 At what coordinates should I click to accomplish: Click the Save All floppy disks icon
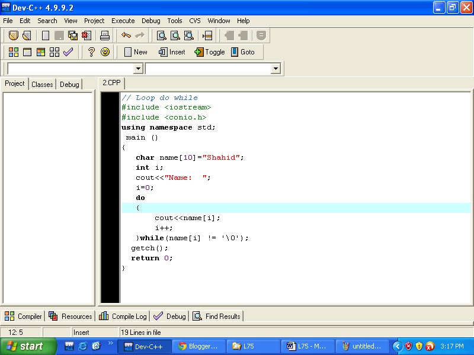coord(73,35)
